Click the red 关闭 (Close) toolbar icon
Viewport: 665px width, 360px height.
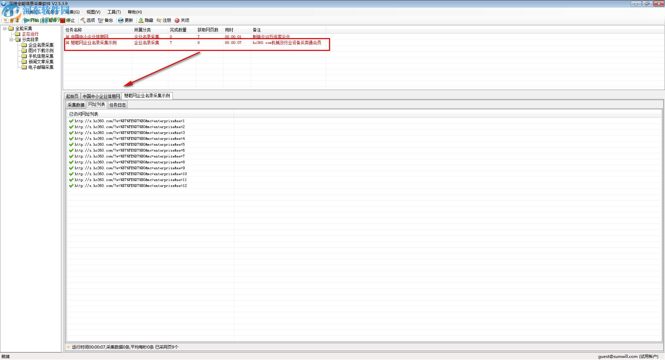point(177,20)
